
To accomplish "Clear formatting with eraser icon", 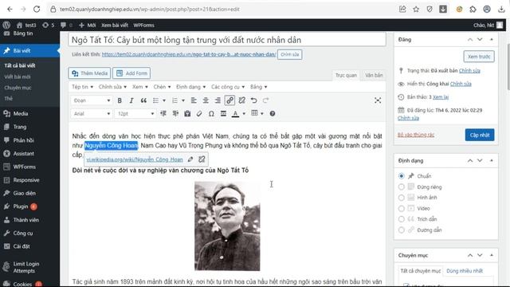I will click(x=199, y=113).
